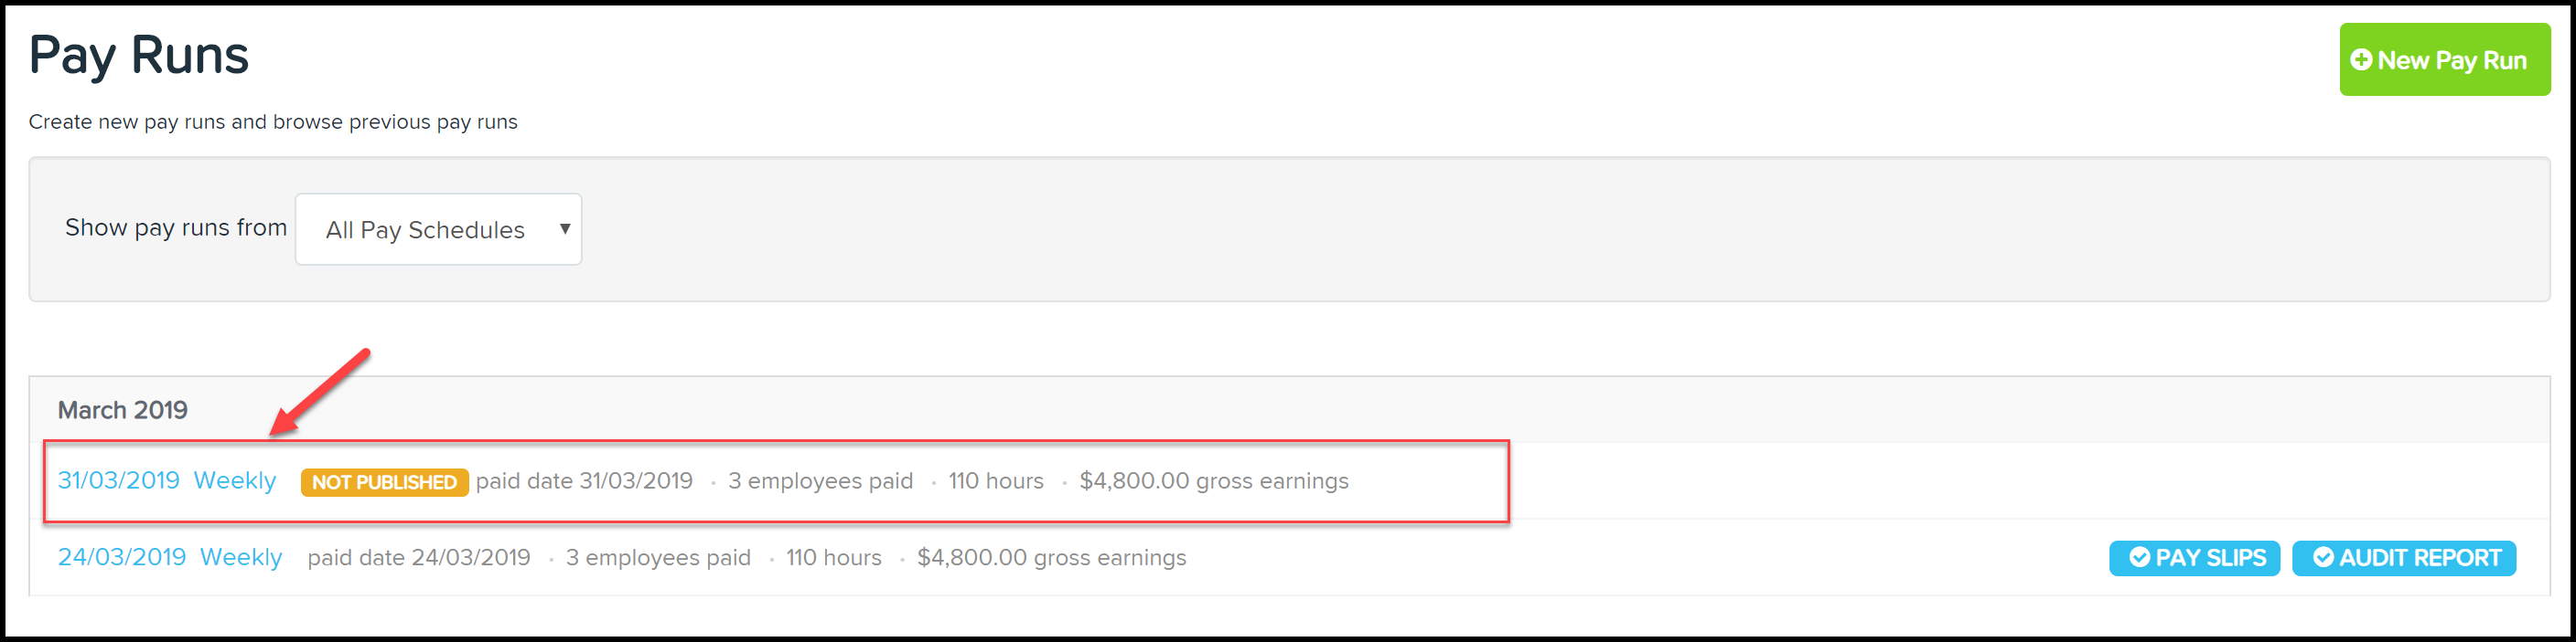Screen dimensions: 2576x642
Task: Click the NOT PUBLISHED status badge
Action: (x=384, y=482)
